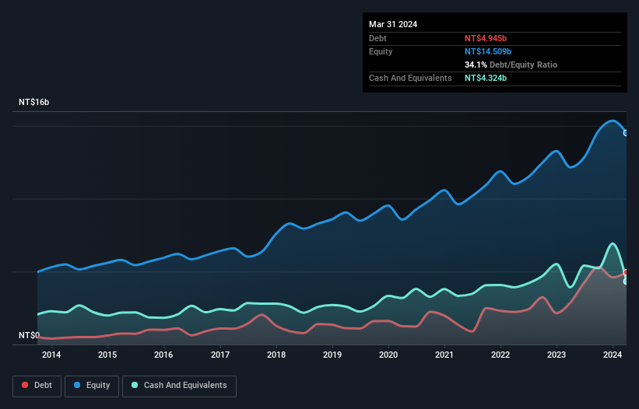Select the 2014 axis label
The width and height of the screenshot is (639, 409).
click(51, 355)
